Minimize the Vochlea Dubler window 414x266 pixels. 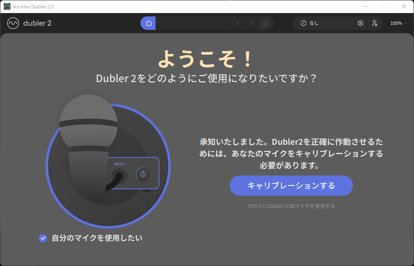click(x=366, y=6)
